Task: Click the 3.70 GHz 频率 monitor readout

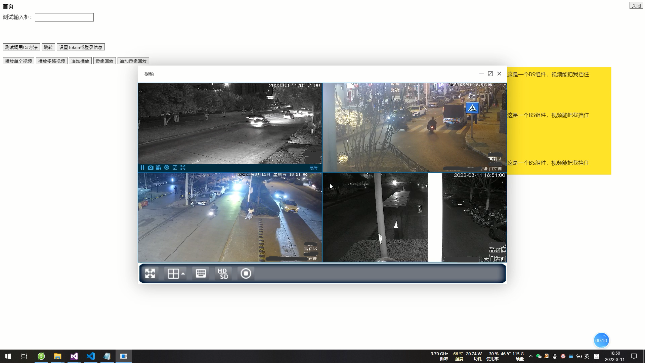Action: [439, 356]
